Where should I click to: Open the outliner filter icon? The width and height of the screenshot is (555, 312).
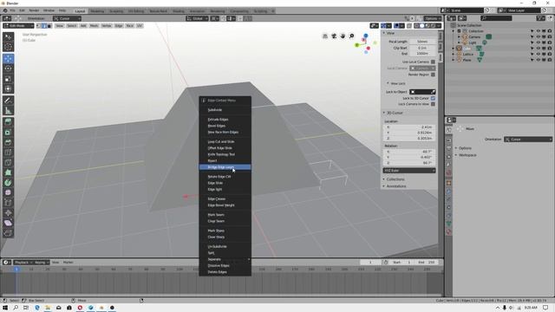pyautogui.click(x=540, y=18)
